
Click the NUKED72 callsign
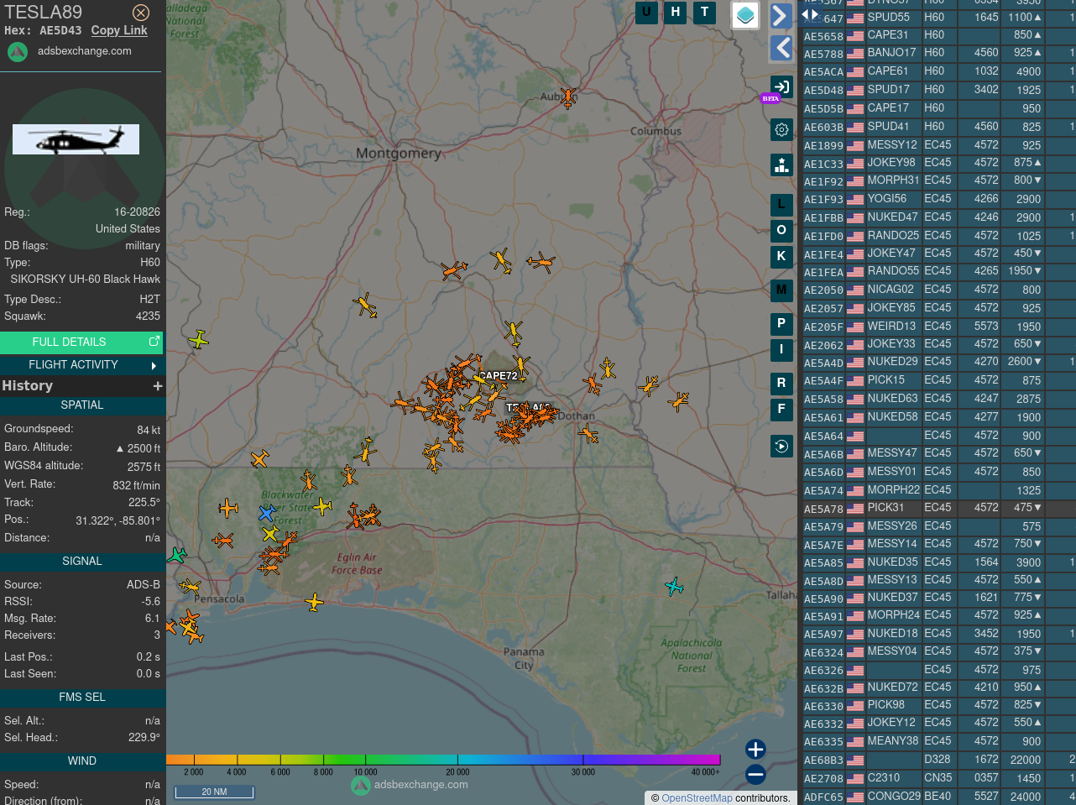(892, 687)
